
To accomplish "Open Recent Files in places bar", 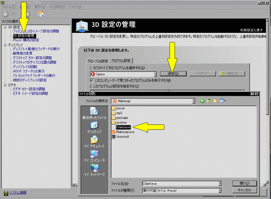I will click(x=94, y=113).
